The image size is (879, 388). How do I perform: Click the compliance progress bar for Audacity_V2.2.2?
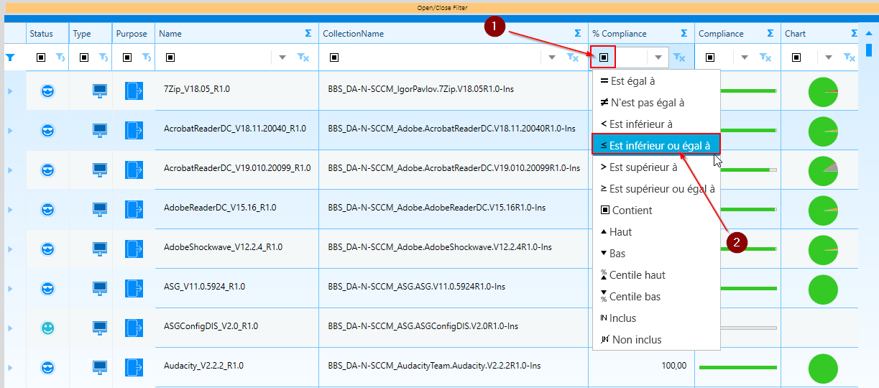coord(738,368)
